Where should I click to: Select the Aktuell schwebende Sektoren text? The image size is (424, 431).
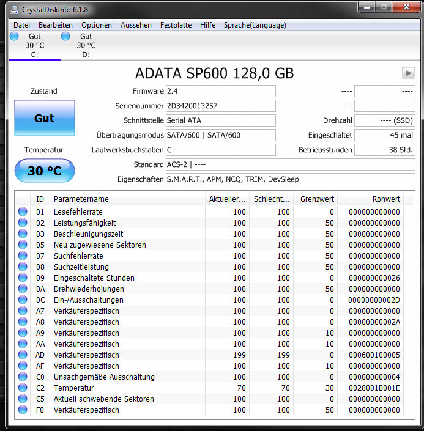tap(104, 399)
